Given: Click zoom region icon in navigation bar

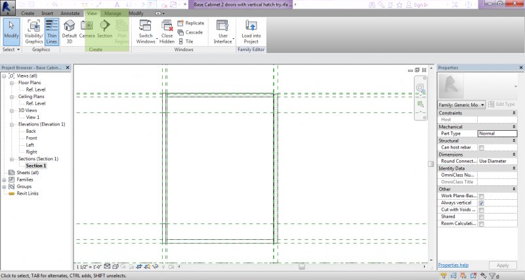Looking at the screenshot, I should click(421, 105).
